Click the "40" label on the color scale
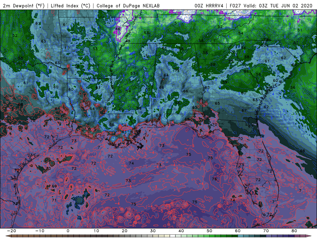The height and width of the screenshot is (238, 317). 181,231
